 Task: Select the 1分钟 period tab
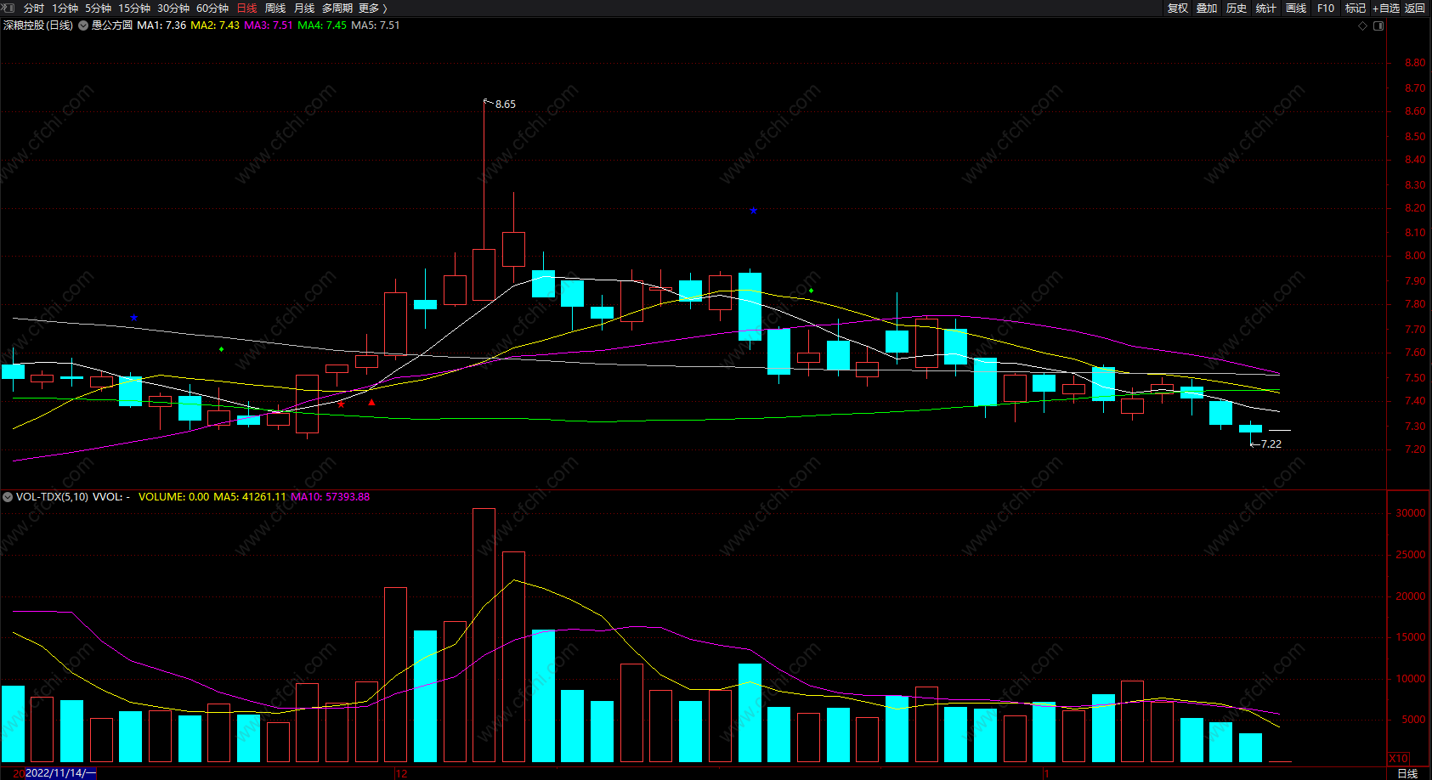coord(65,8)
